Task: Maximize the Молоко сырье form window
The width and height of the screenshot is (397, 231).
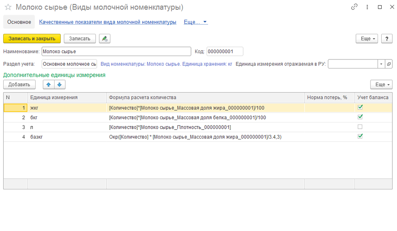Action: [x=380, y=7]
